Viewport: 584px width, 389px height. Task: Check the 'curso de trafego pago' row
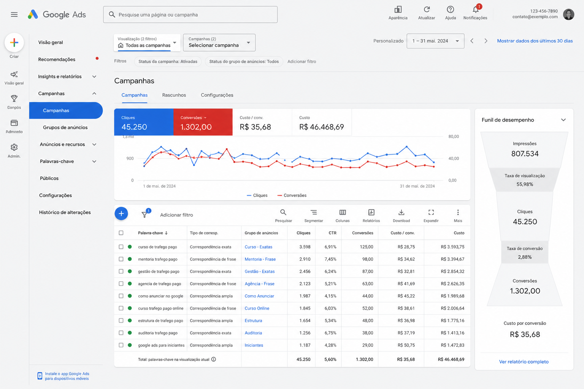tap(121, 247)
